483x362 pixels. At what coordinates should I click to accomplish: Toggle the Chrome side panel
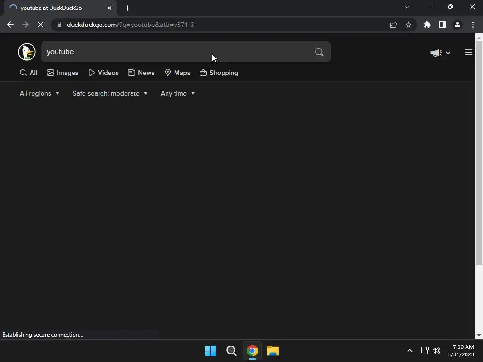pyautogui.click(x=442, y=25)
